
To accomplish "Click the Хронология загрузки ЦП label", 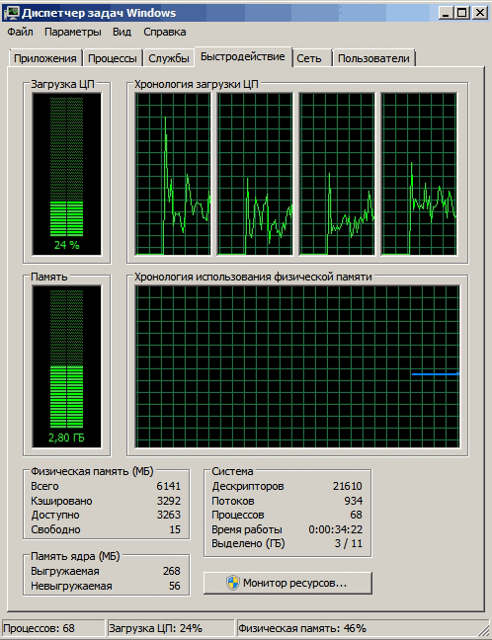I will tap(197, 85).
